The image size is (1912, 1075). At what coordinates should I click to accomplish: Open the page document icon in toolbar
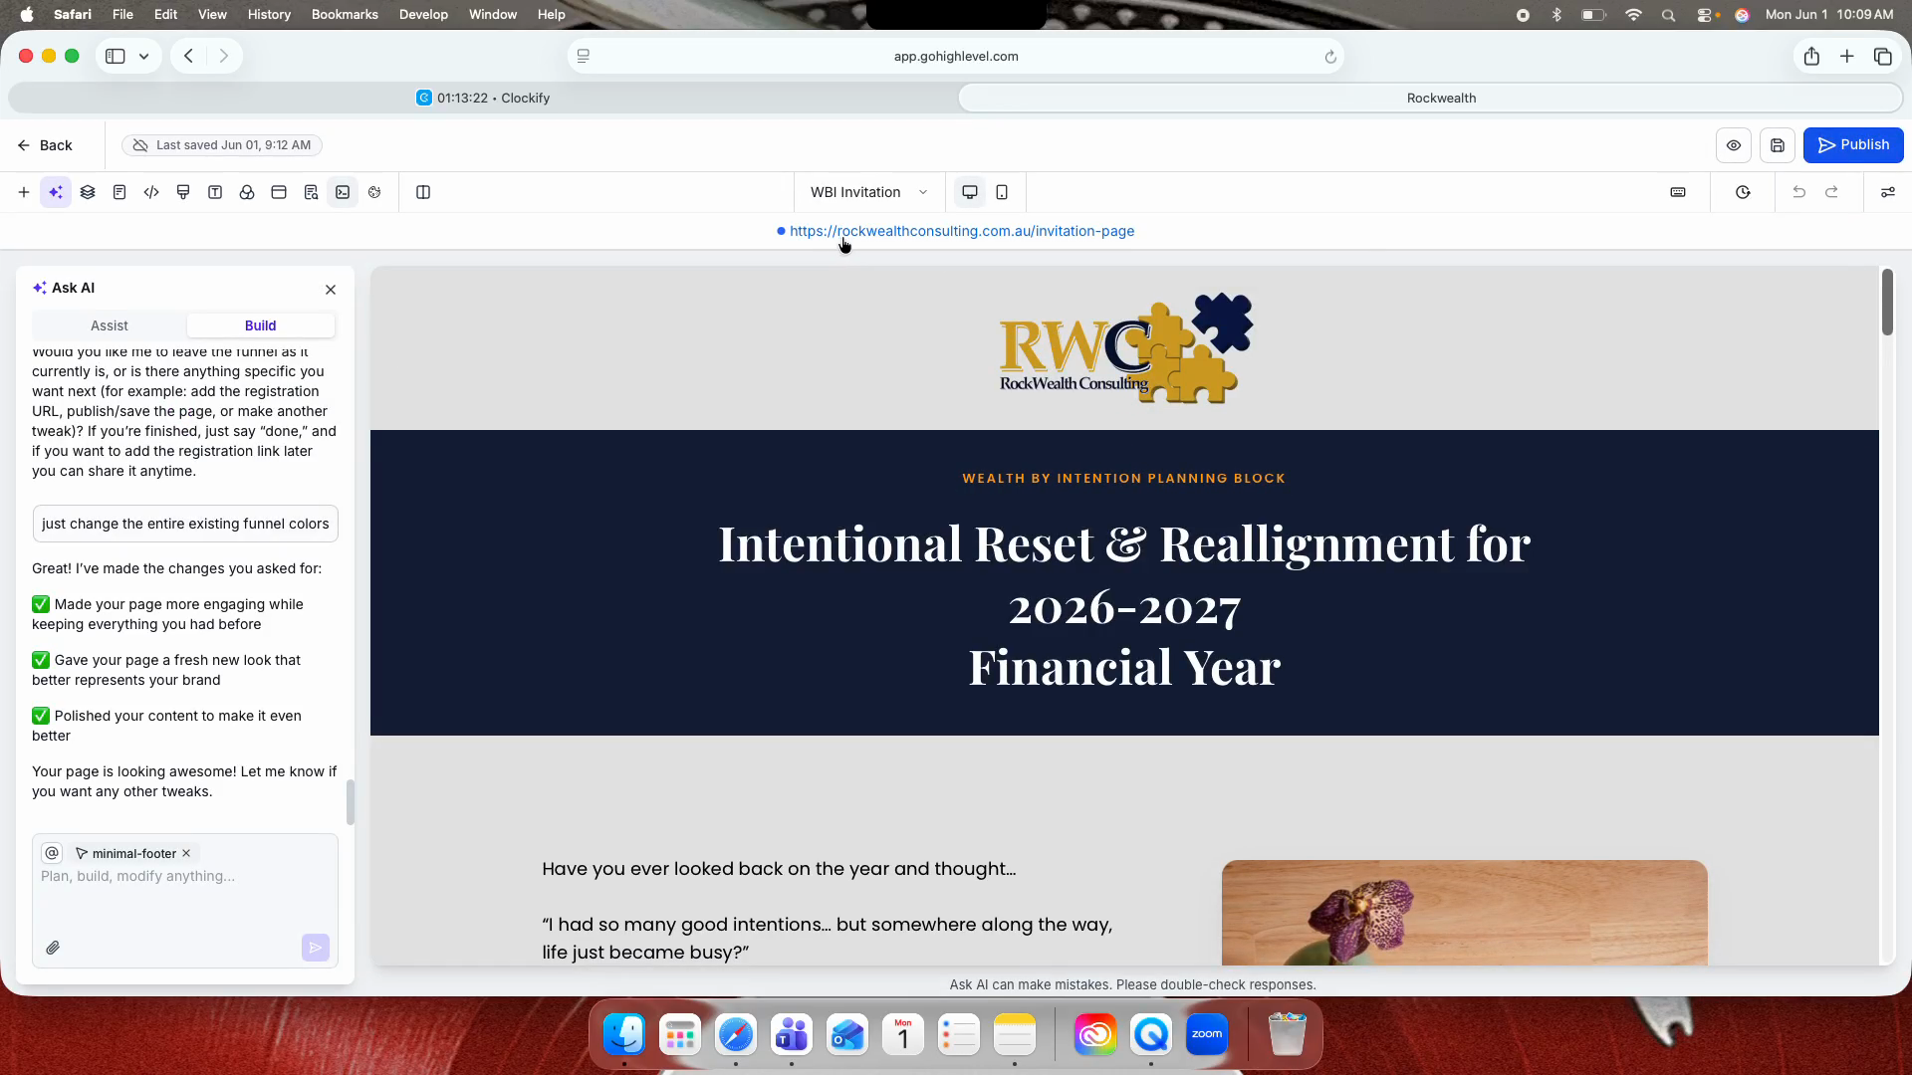coord(119,192)
